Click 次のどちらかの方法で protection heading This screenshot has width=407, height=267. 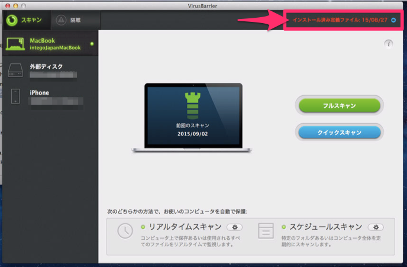click(x=177, y=211)
